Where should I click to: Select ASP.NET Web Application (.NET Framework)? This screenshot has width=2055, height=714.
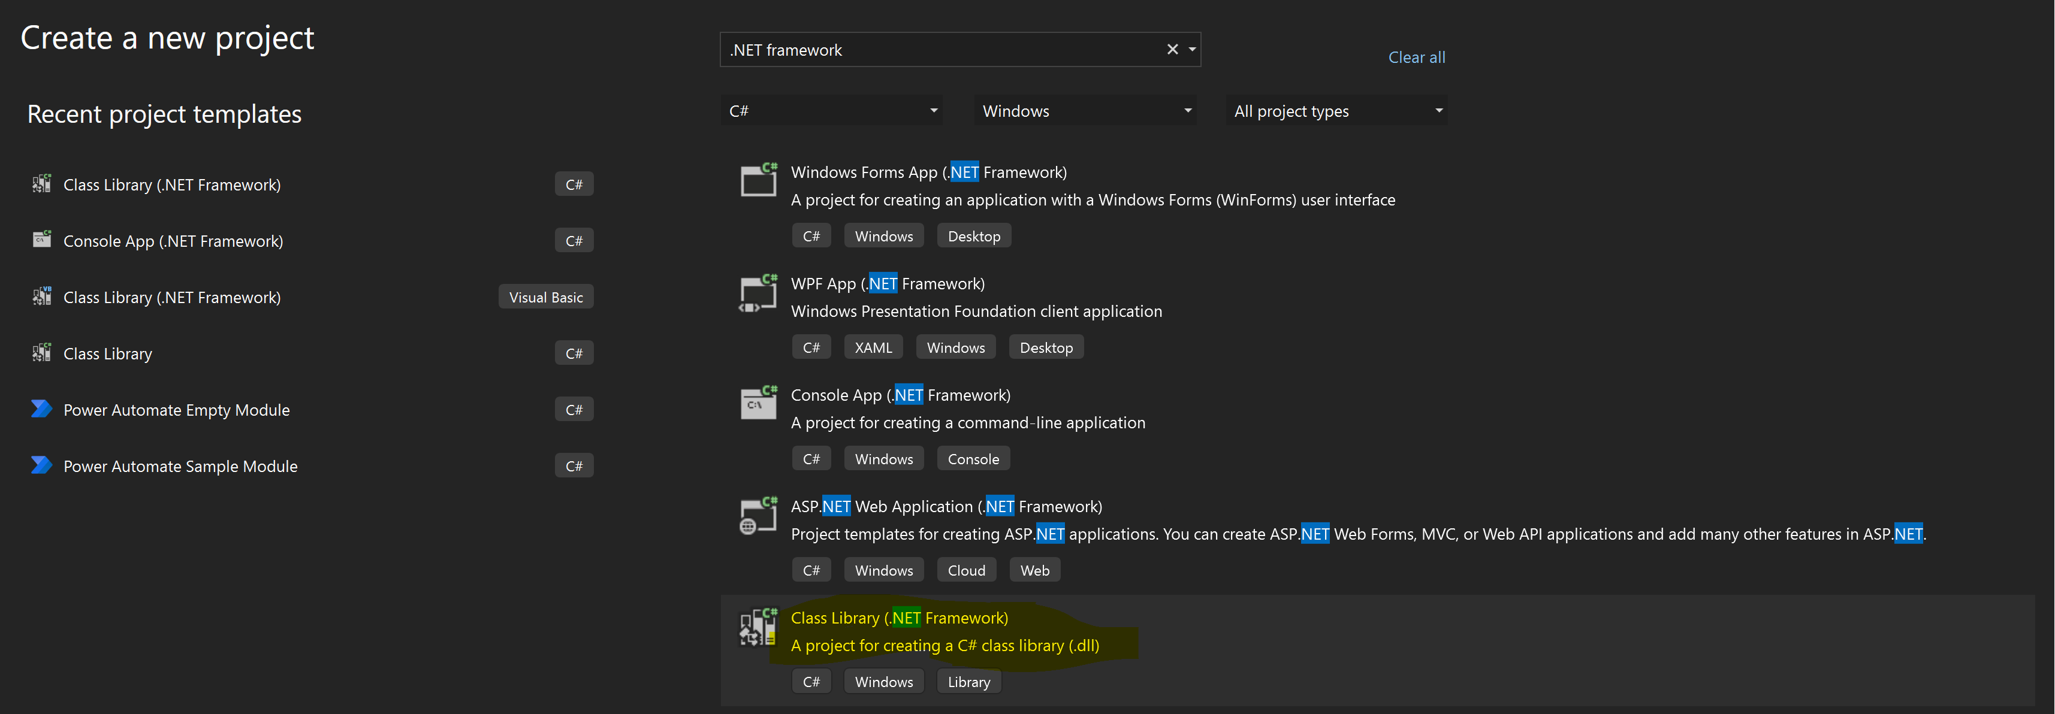point(946,507)
